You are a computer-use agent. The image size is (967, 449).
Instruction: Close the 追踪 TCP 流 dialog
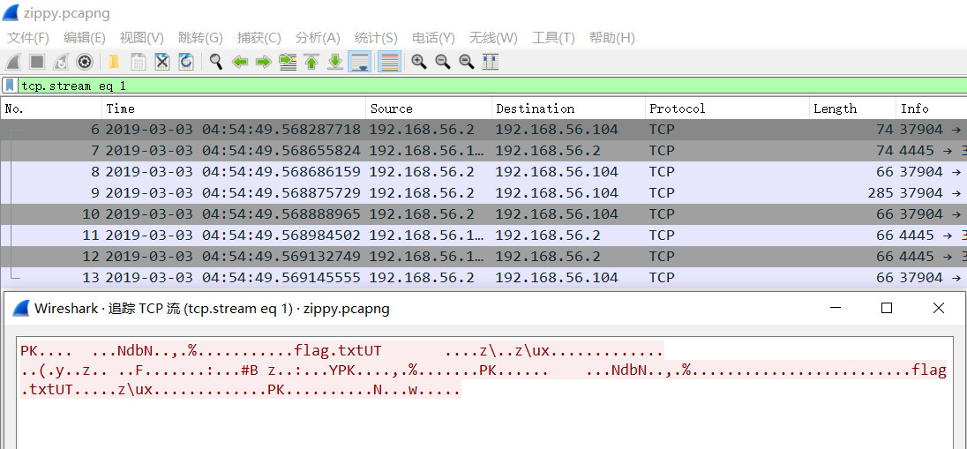coord(939,308)
